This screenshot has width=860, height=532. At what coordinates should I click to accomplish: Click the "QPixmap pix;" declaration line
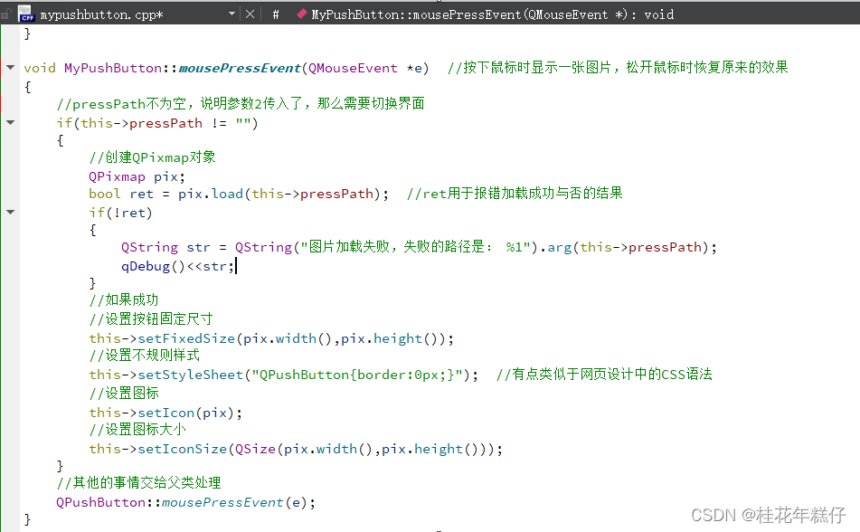pyautogui.click(x=137, y=176)
